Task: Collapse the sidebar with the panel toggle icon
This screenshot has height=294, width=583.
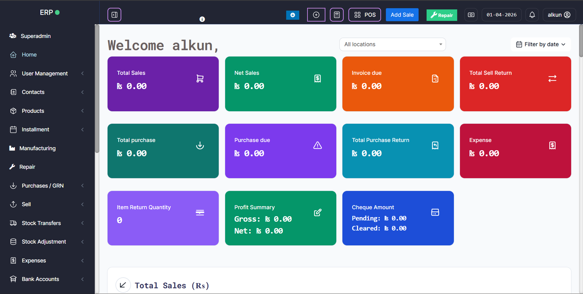Action: pos(114,15)
